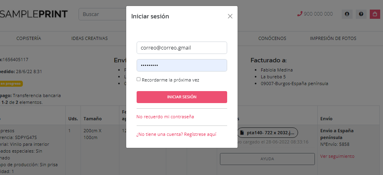This screenshot has height=175, width=383.
Task: Go to the Conócenos menu item
Action: pos(272,39)
